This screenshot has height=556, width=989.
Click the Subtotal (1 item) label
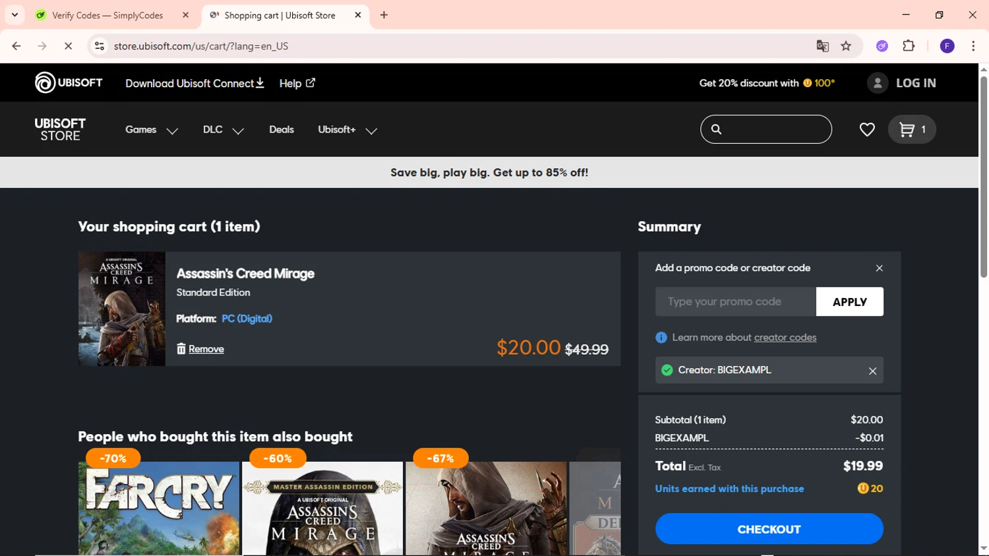pyautogui.click(x=690, y=420)
